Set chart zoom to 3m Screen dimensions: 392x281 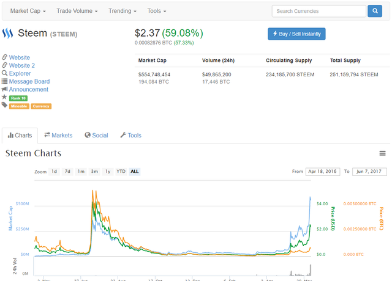94,171
